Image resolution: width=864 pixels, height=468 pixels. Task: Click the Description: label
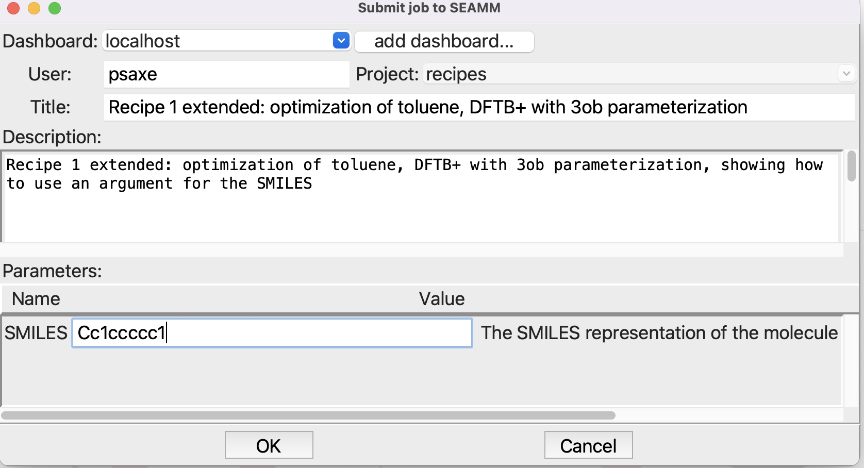52,137
